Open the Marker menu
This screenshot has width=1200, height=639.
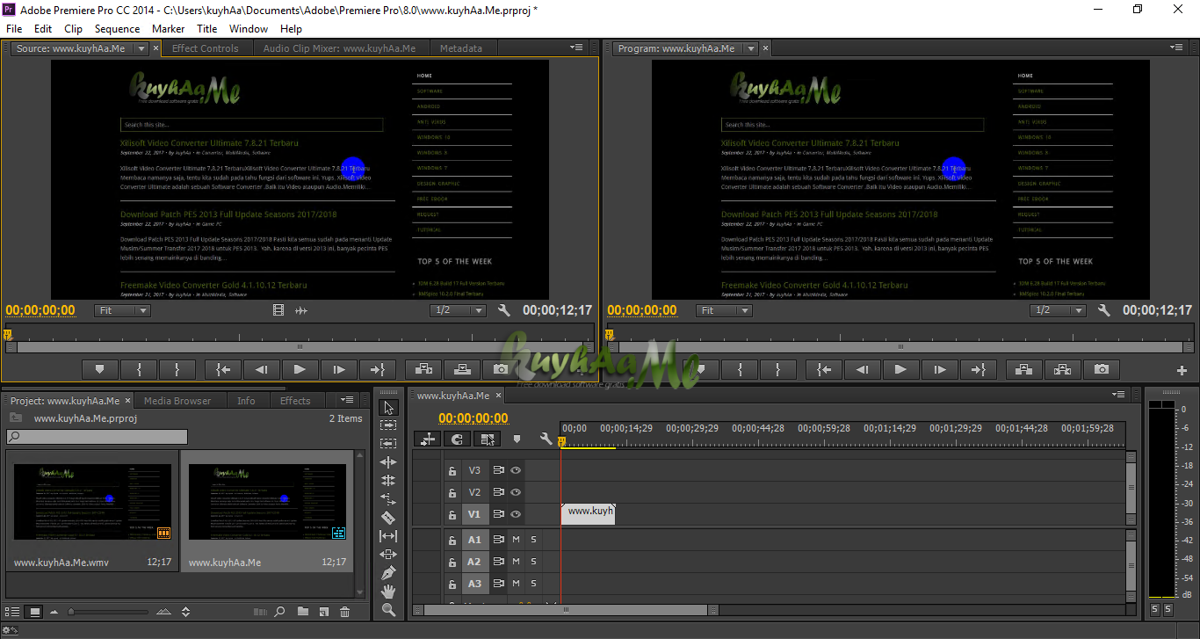(168, 29)
